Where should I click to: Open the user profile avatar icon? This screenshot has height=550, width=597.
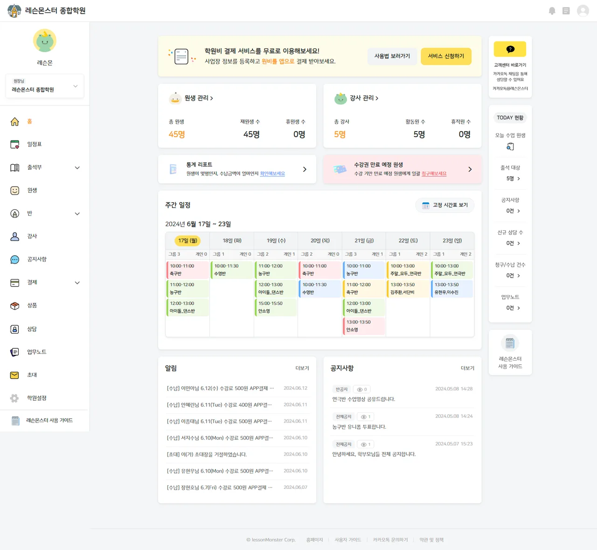[583, 11]
